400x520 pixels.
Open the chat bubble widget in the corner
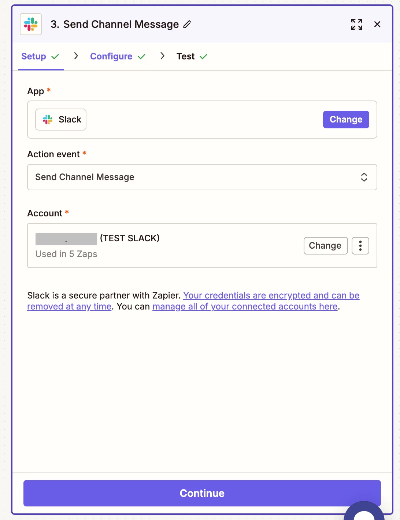365,513
